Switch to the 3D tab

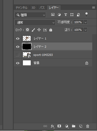click(33, 8)
